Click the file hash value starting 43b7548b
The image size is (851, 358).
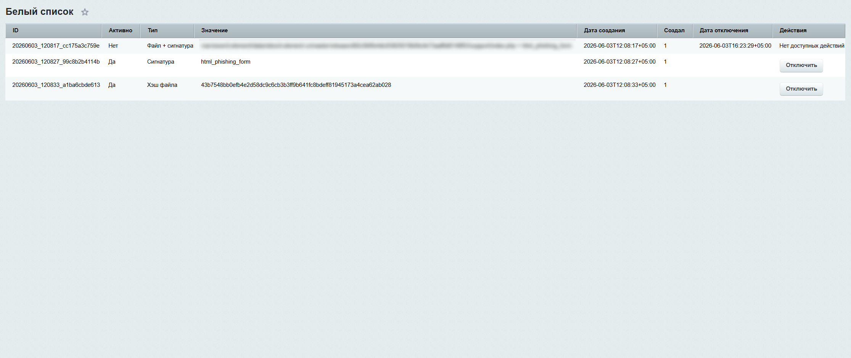click(x=296, y=85)
